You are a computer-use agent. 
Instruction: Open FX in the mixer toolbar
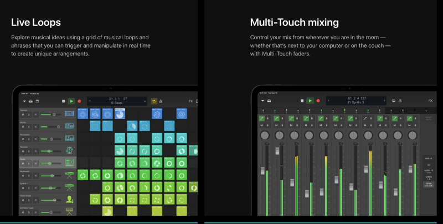430,101
